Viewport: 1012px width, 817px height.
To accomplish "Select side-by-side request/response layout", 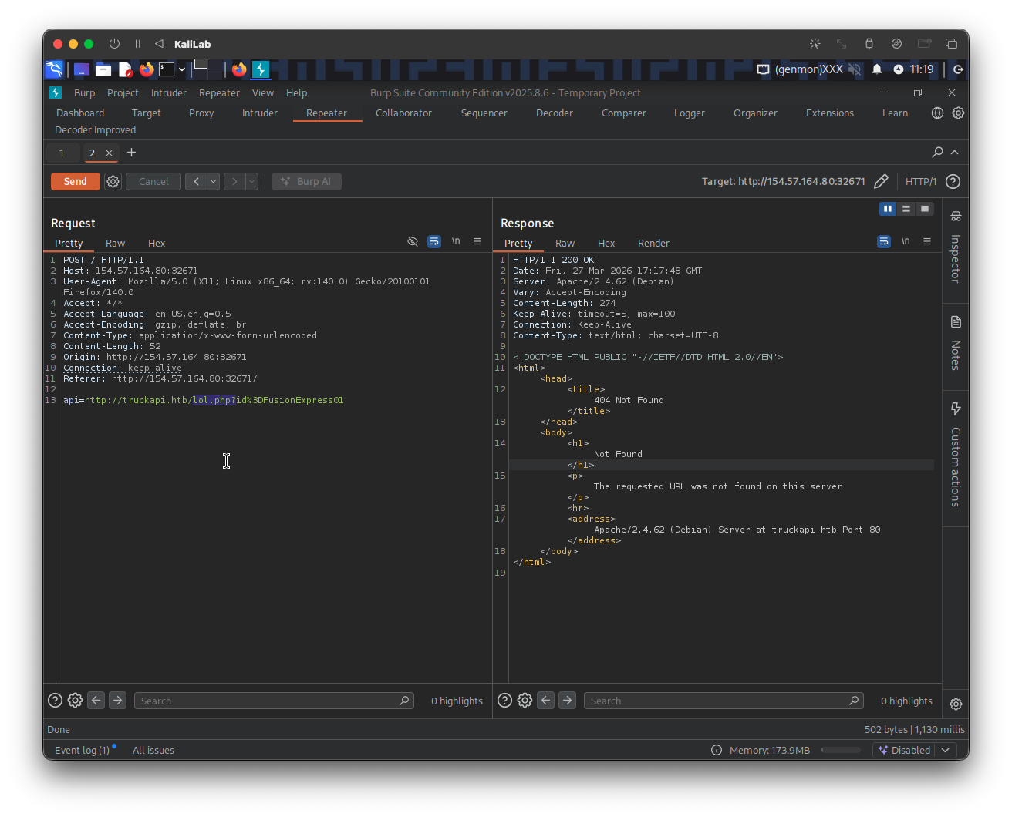I will [x=888, y=209].
